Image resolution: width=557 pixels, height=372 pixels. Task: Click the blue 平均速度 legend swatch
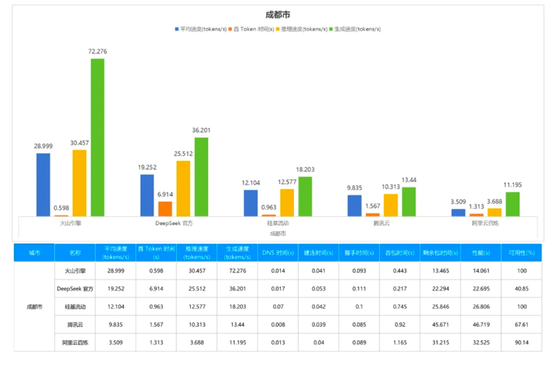(177, 29)
